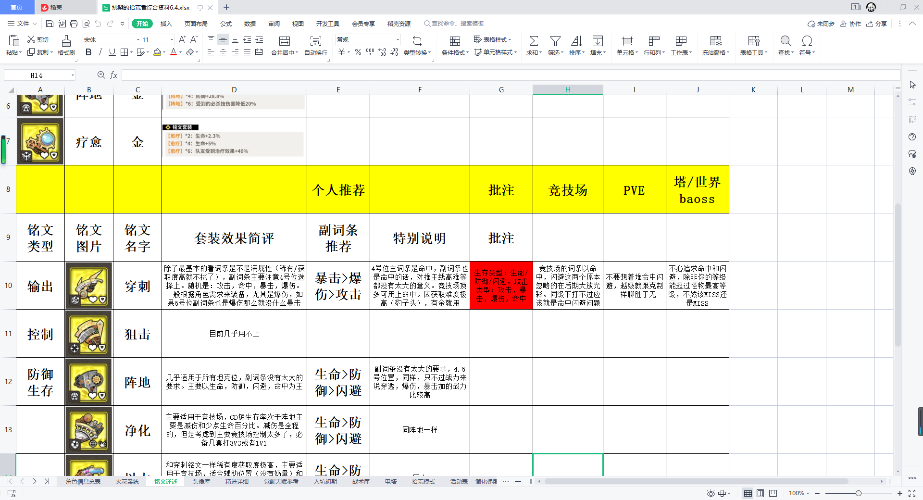Toggle eye protection mode in status bar
The width and height of the screenshot is (923, 500).
(711, 493)
